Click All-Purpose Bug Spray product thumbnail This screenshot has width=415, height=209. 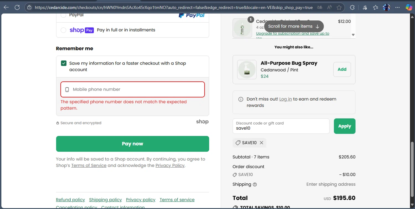tap(247, 69)
